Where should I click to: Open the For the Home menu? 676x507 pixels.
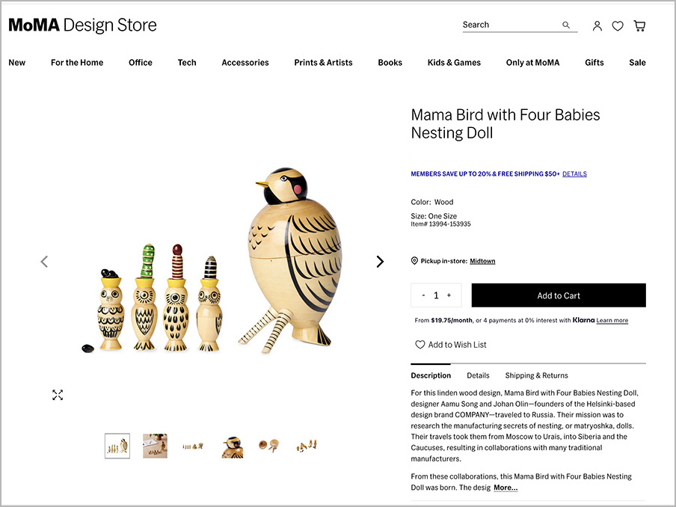[x=77, y=63]
